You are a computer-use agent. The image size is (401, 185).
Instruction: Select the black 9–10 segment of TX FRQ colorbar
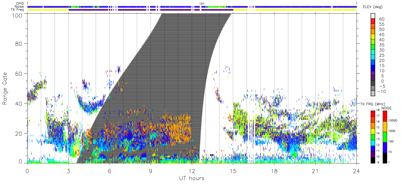373,160
